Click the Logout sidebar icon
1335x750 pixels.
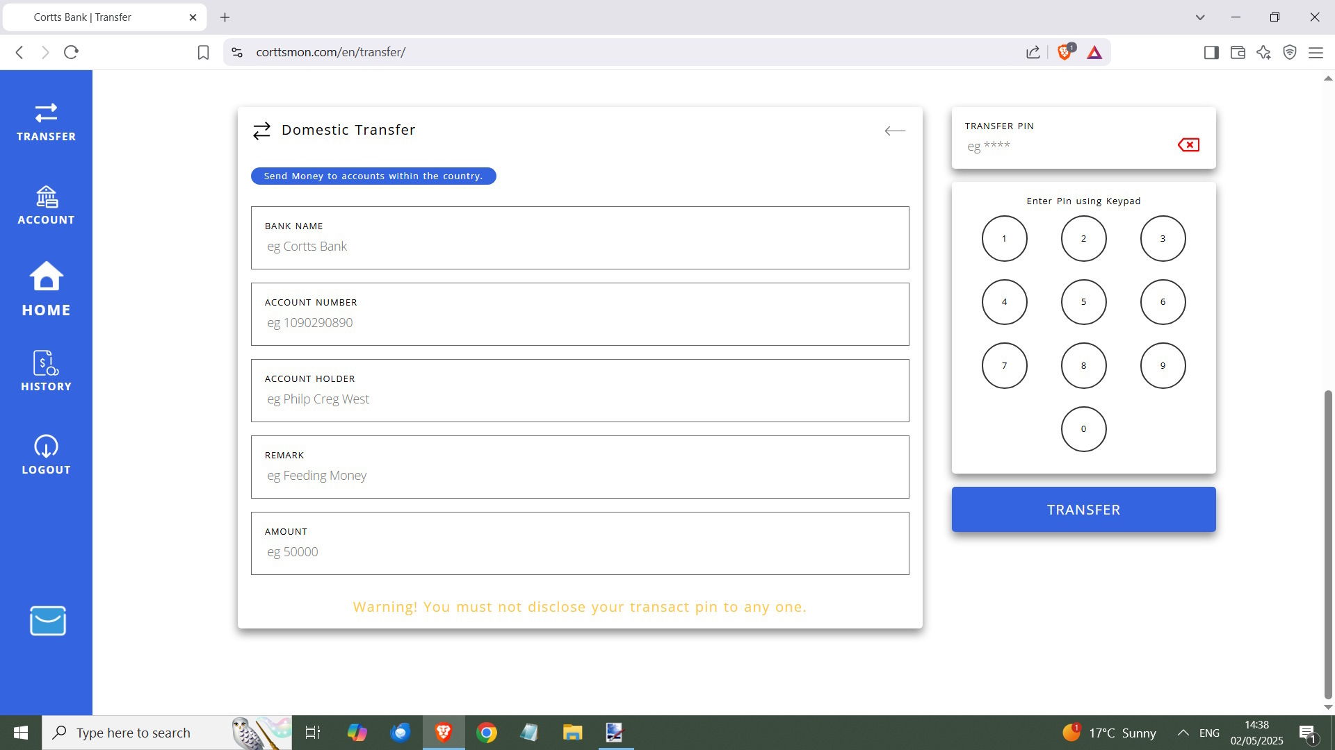[46, 455]
